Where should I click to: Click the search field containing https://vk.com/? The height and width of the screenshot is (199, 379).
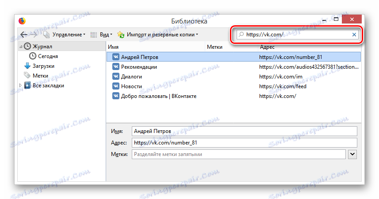(297, 35)
